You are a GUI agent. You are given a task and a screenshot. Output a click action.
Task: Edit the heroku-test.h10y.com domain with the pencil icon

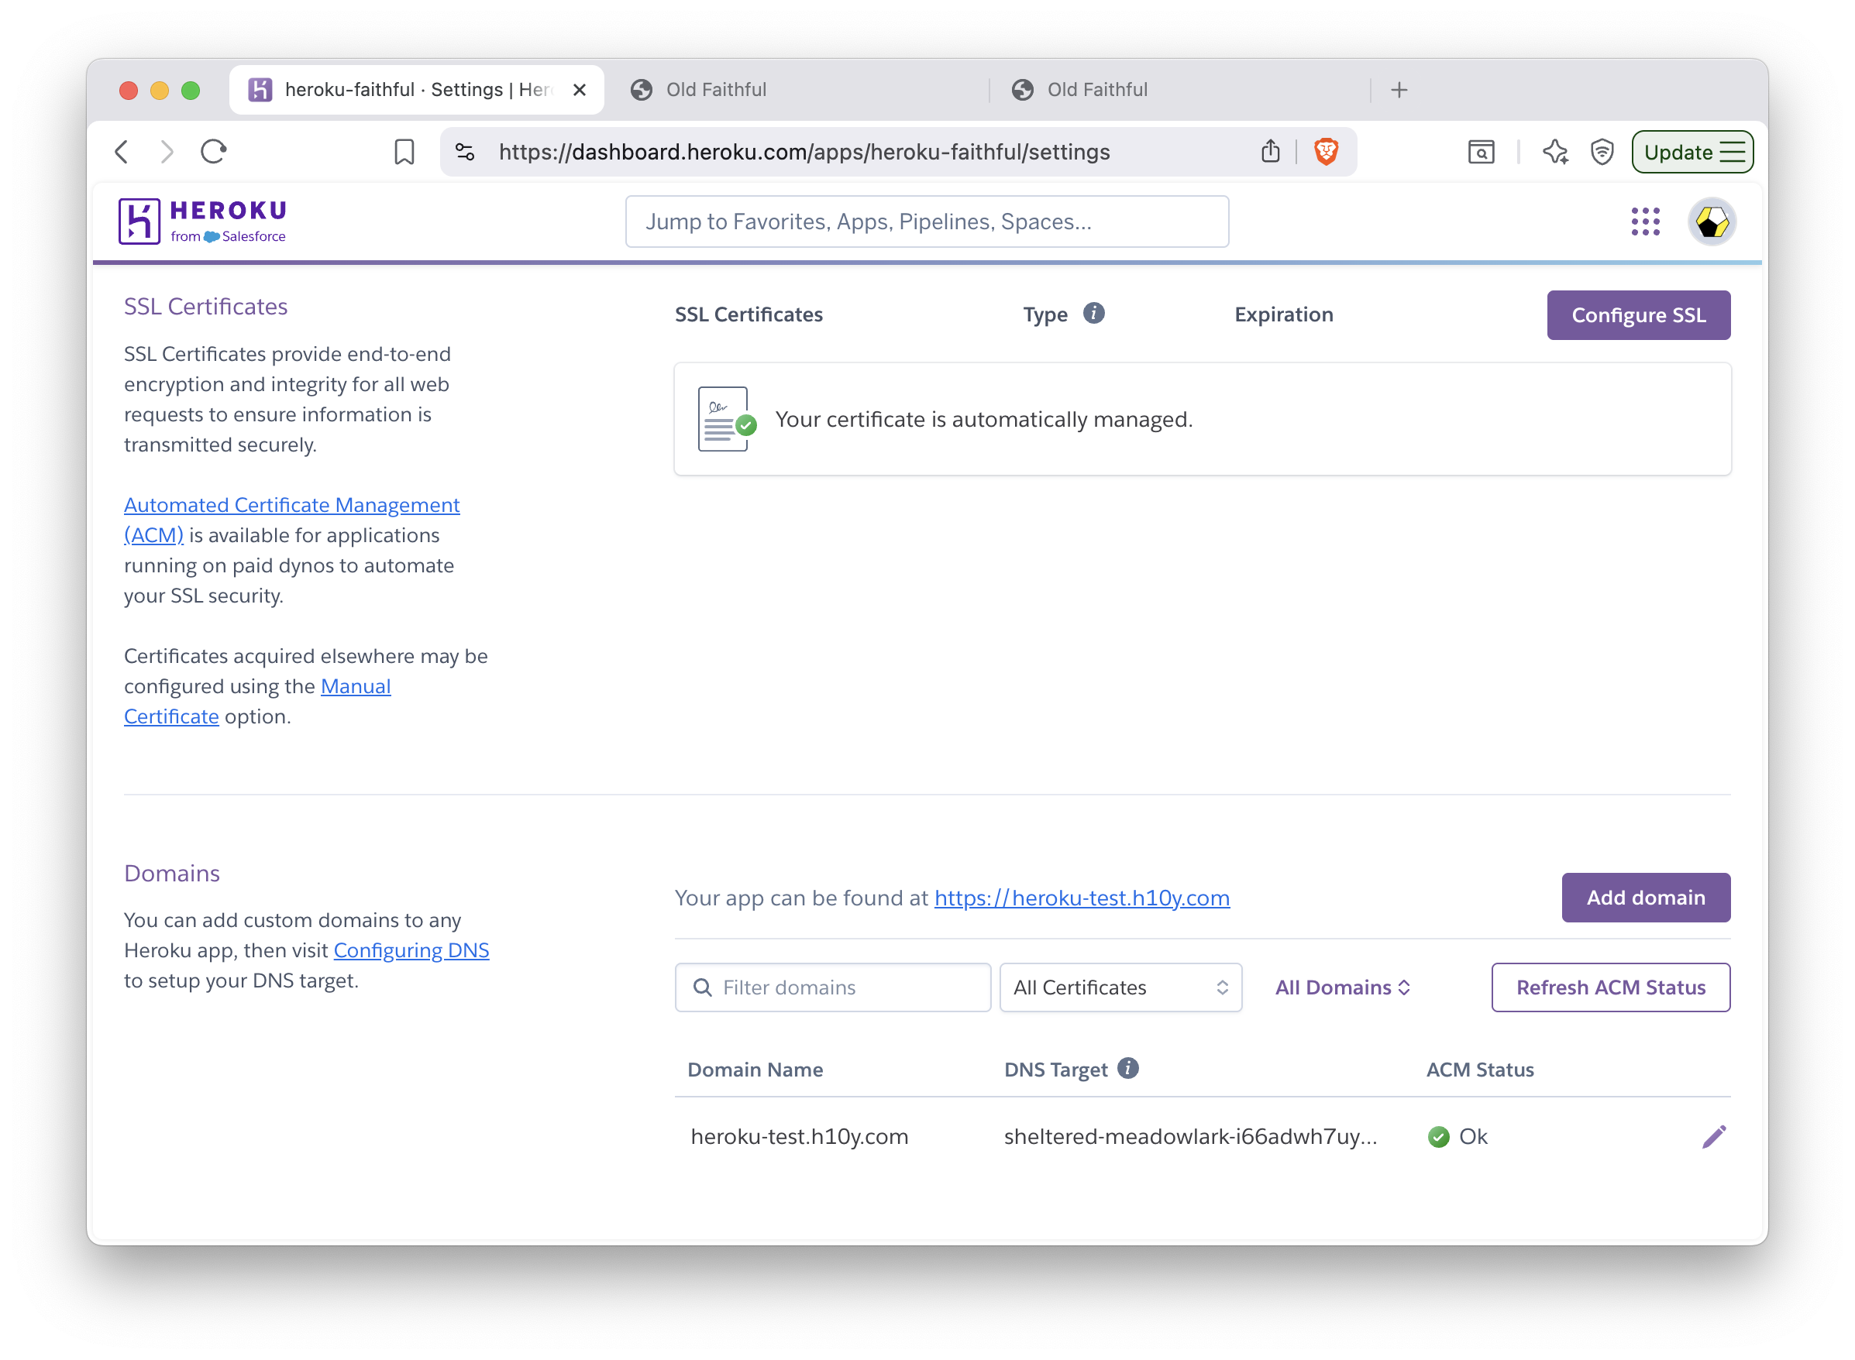click(x=1714, y=1135)
